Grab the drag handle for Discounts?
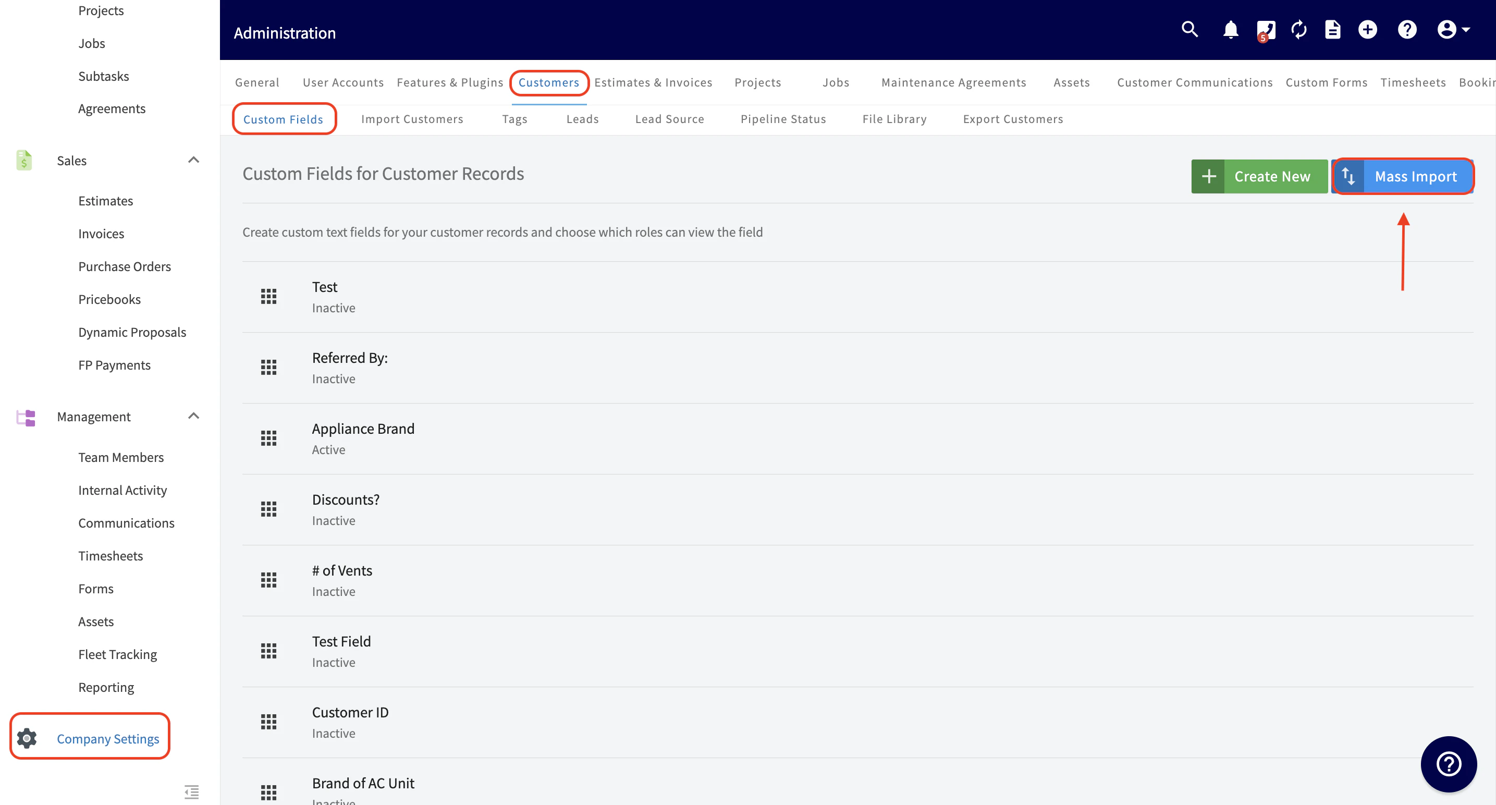 pyautogui.click(x=268, y=509)
